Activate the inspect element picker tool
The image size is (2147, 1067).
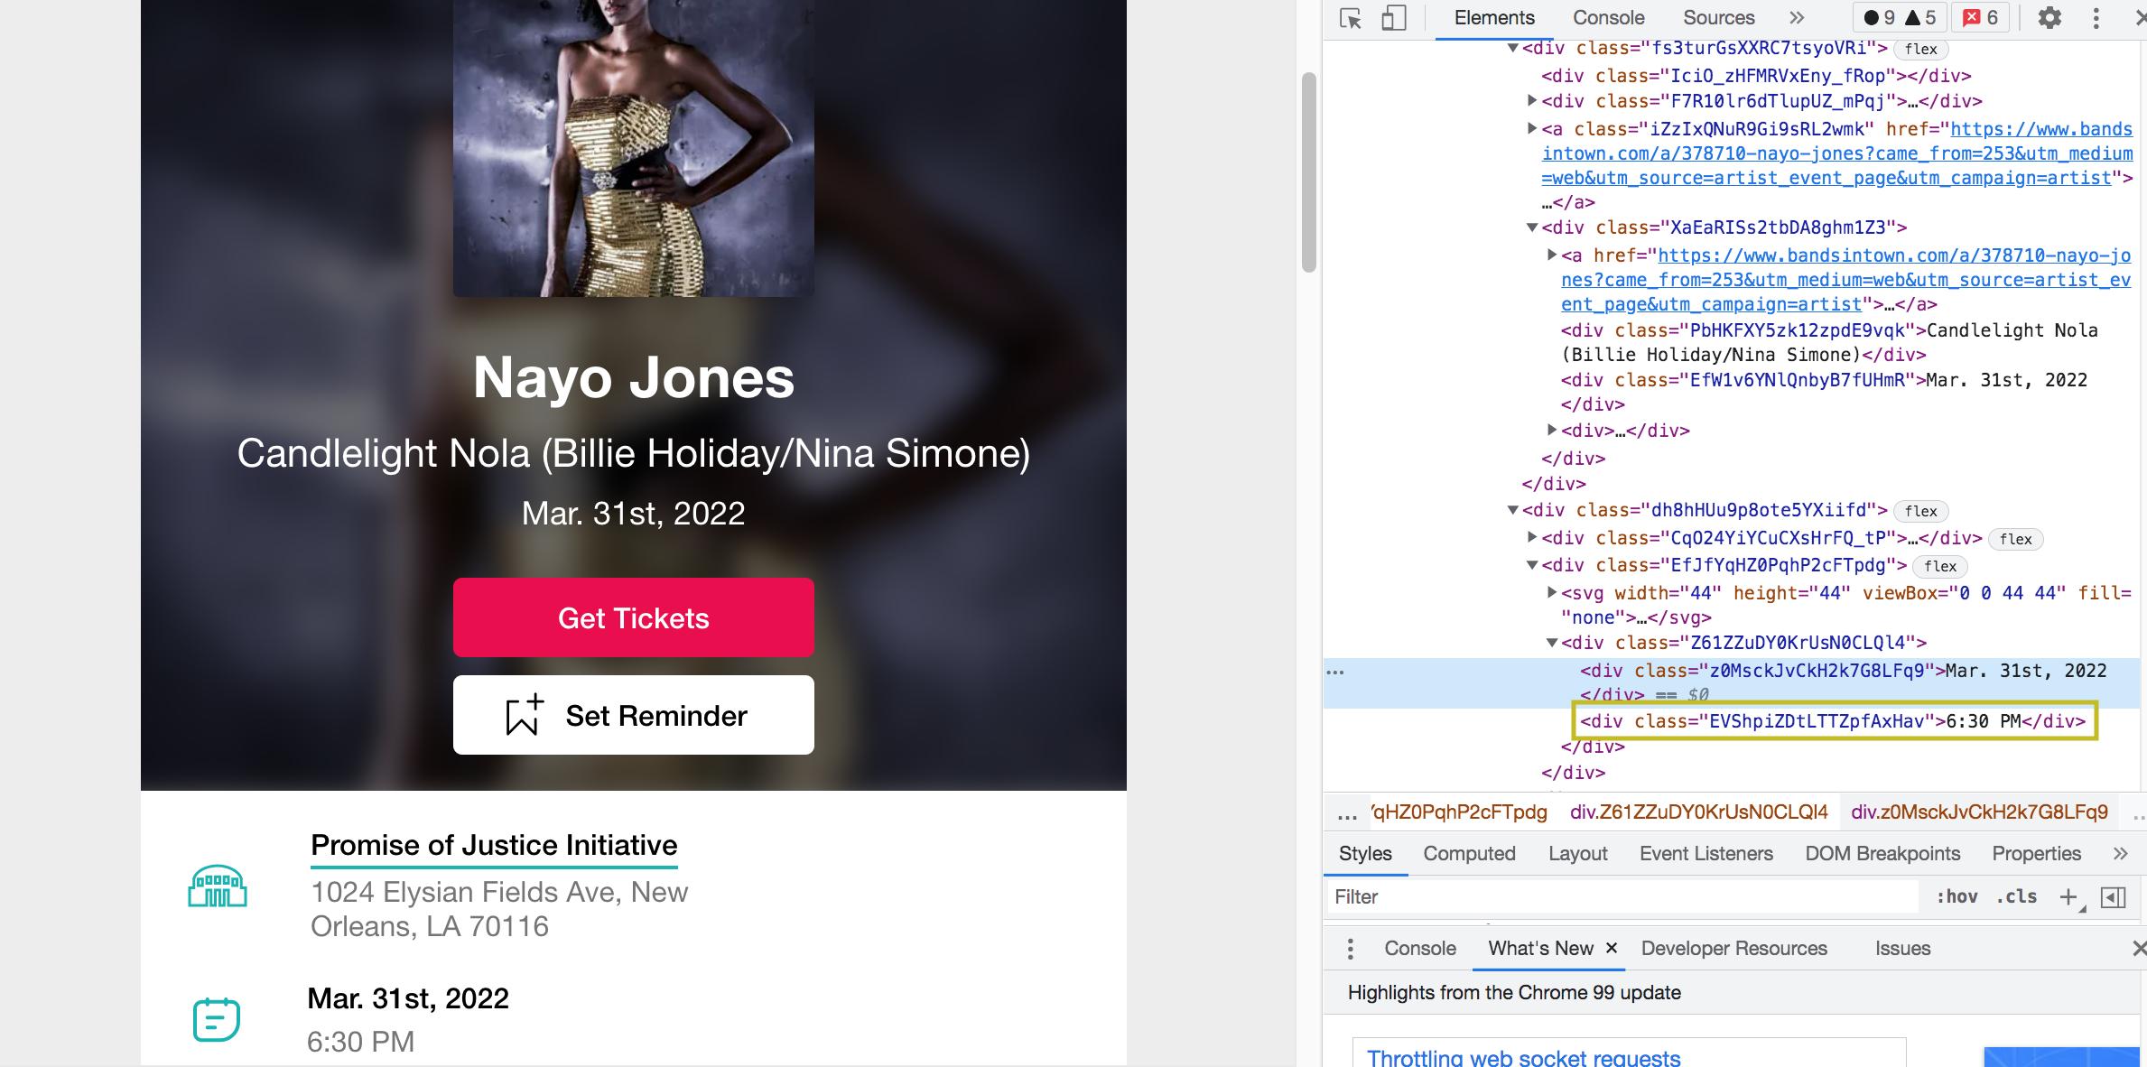click(x=1351, y=18)
